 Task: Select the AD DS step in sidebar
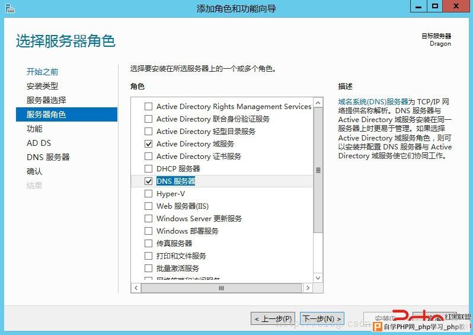39,143
